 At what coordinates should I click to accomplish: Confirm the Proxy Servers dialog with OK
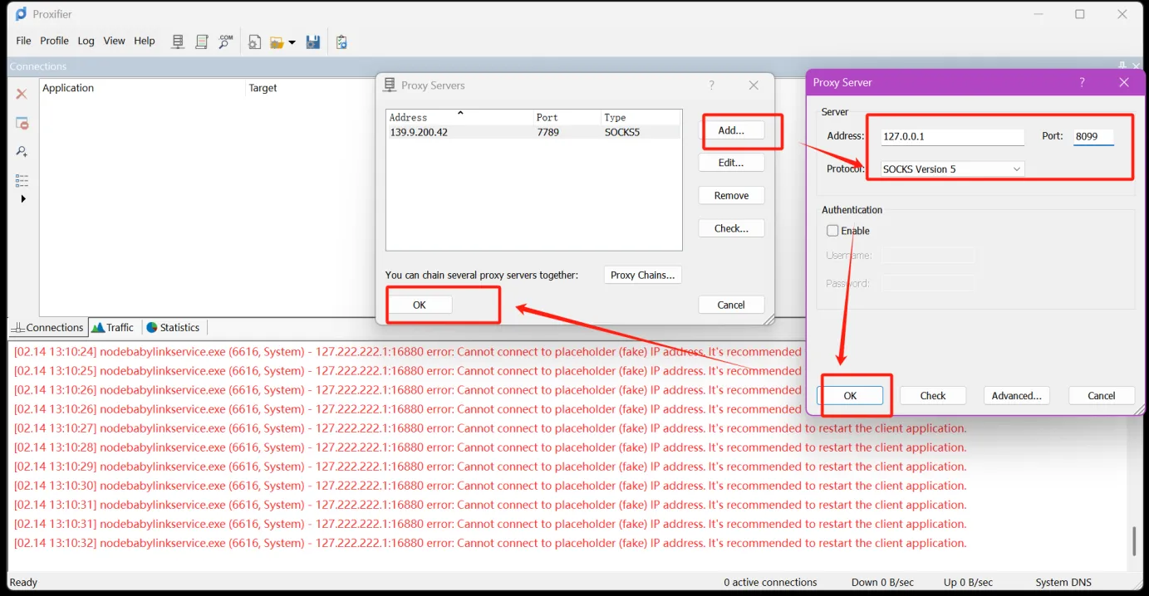tap(420, 305)
